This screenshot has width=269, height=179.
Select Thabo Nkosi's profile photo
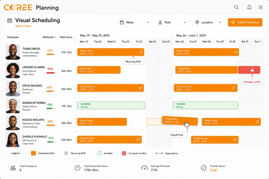tap(13, 52)
